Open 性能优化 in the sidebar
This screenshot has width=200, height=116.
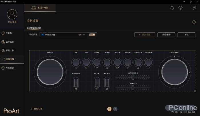click(x=10, y=68)
